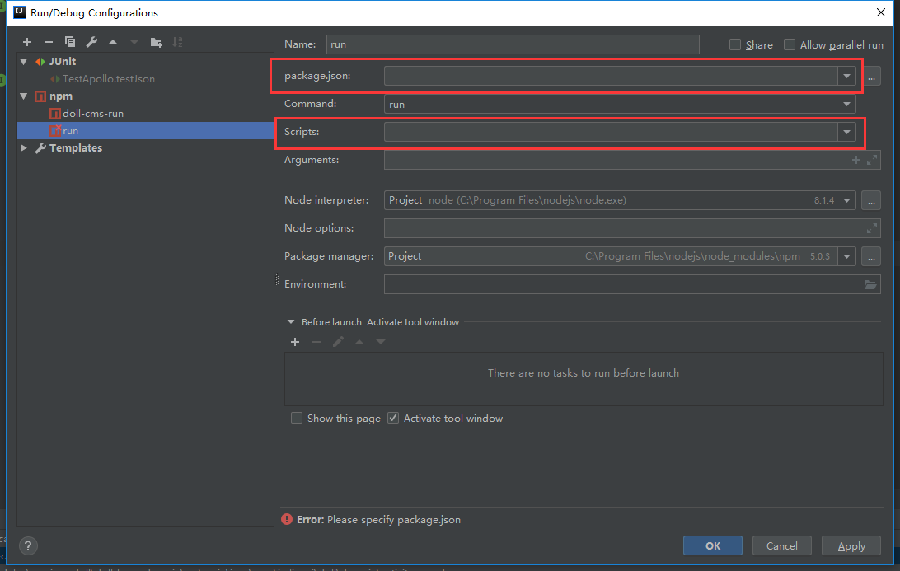Remove the selected configuration with minus icon
The width and height of the screenshot is (900, 571).
coord(48,42)
